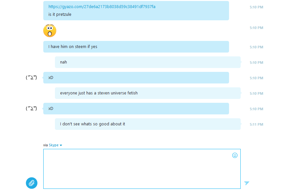Click the first 'xD' message bubble
The height and width of the screenshot is (194, 283).
pyautogui.click(x=136, y=78)
